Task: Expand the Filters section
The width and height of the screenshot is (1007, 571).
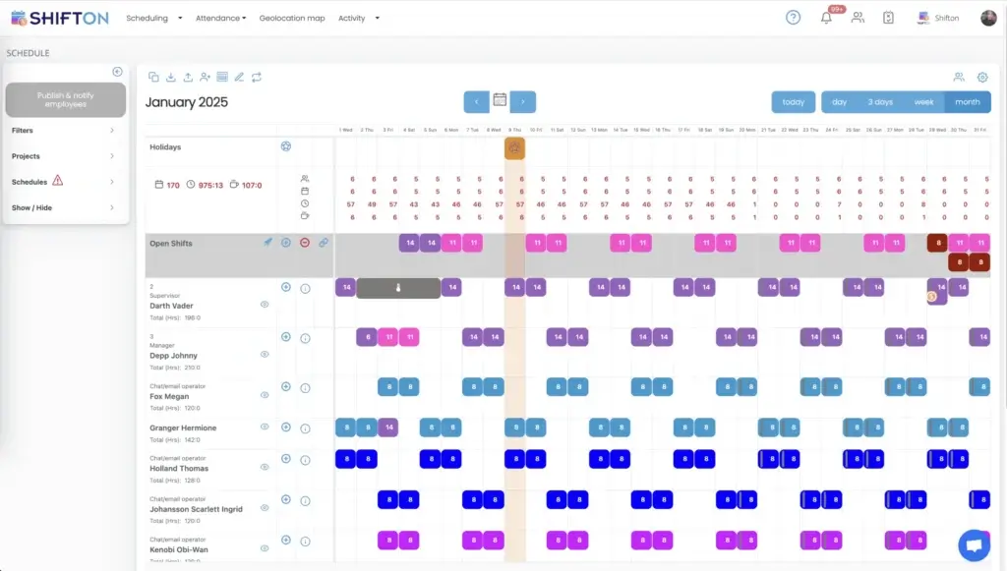Action: tap(64, 130)
